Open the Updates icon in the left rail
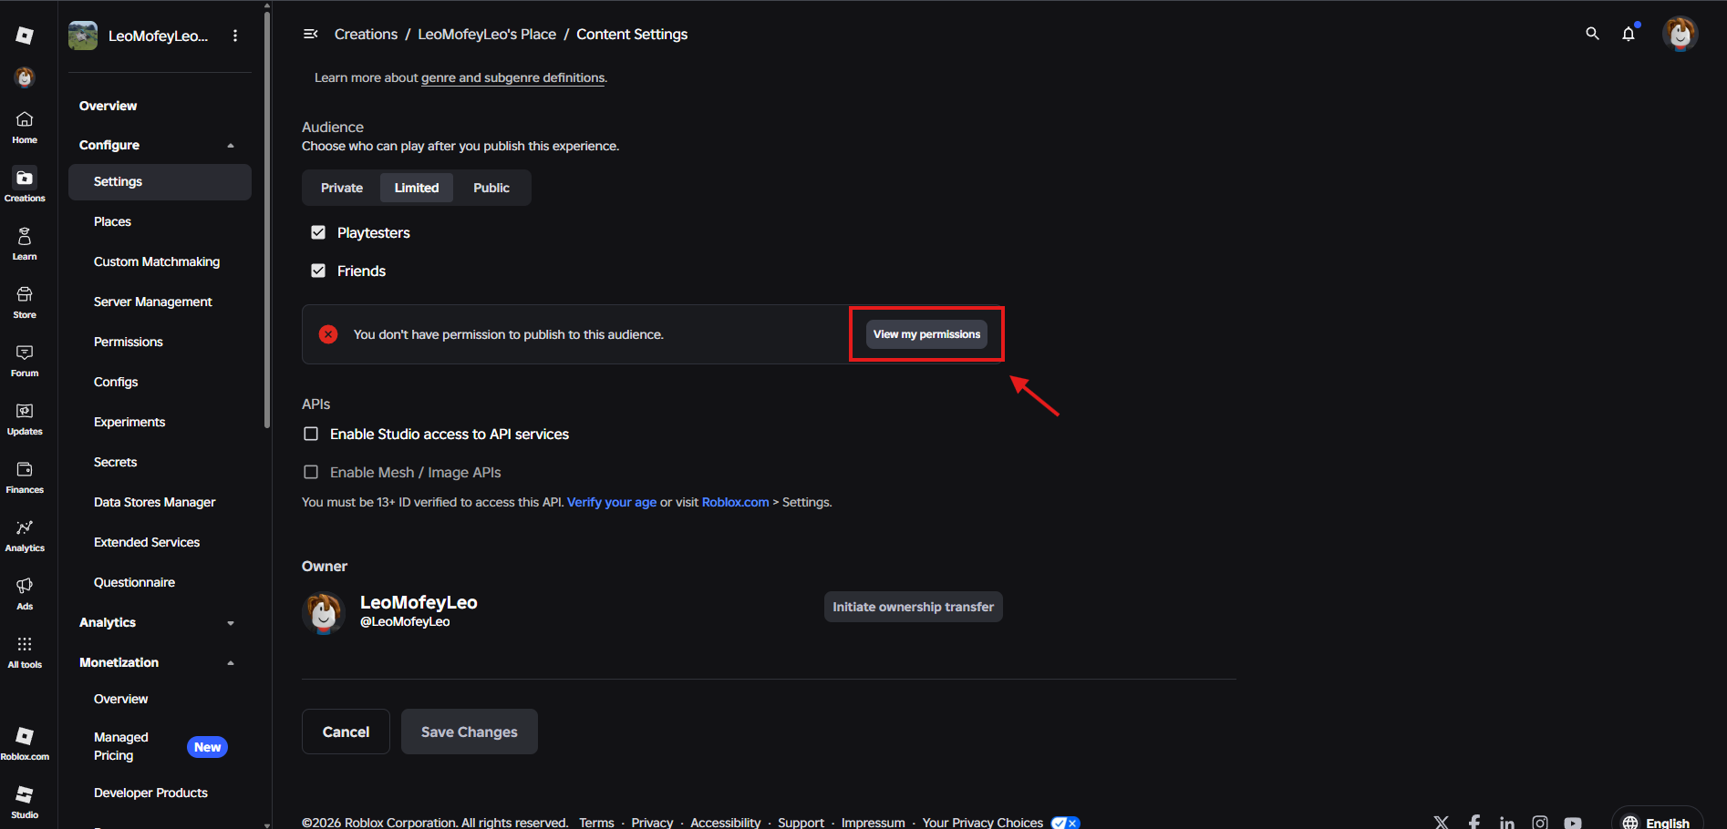The width and height of the screenshot is (1727, 829). point(25,419)
